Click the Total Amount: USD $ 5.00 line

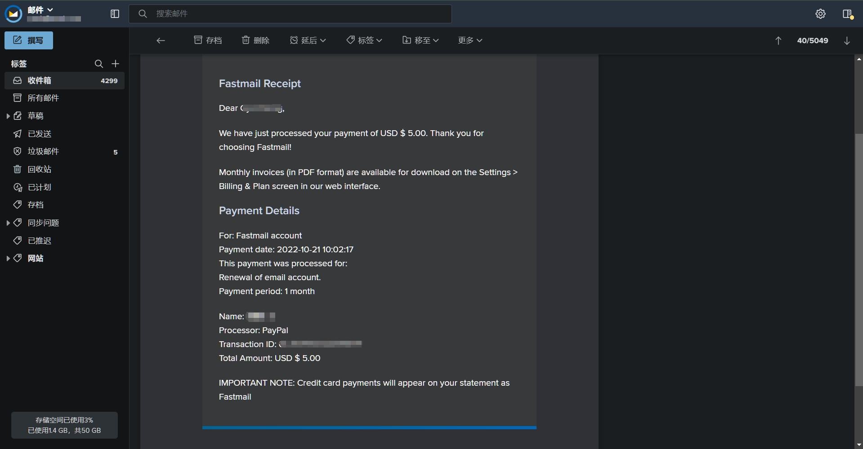pyautogui.click(x=270, y=358)
